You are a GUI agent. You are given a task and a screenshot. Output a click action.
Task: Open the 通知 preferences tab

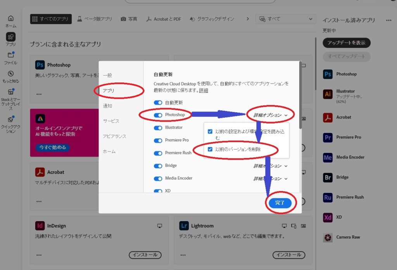coord(107,106)
